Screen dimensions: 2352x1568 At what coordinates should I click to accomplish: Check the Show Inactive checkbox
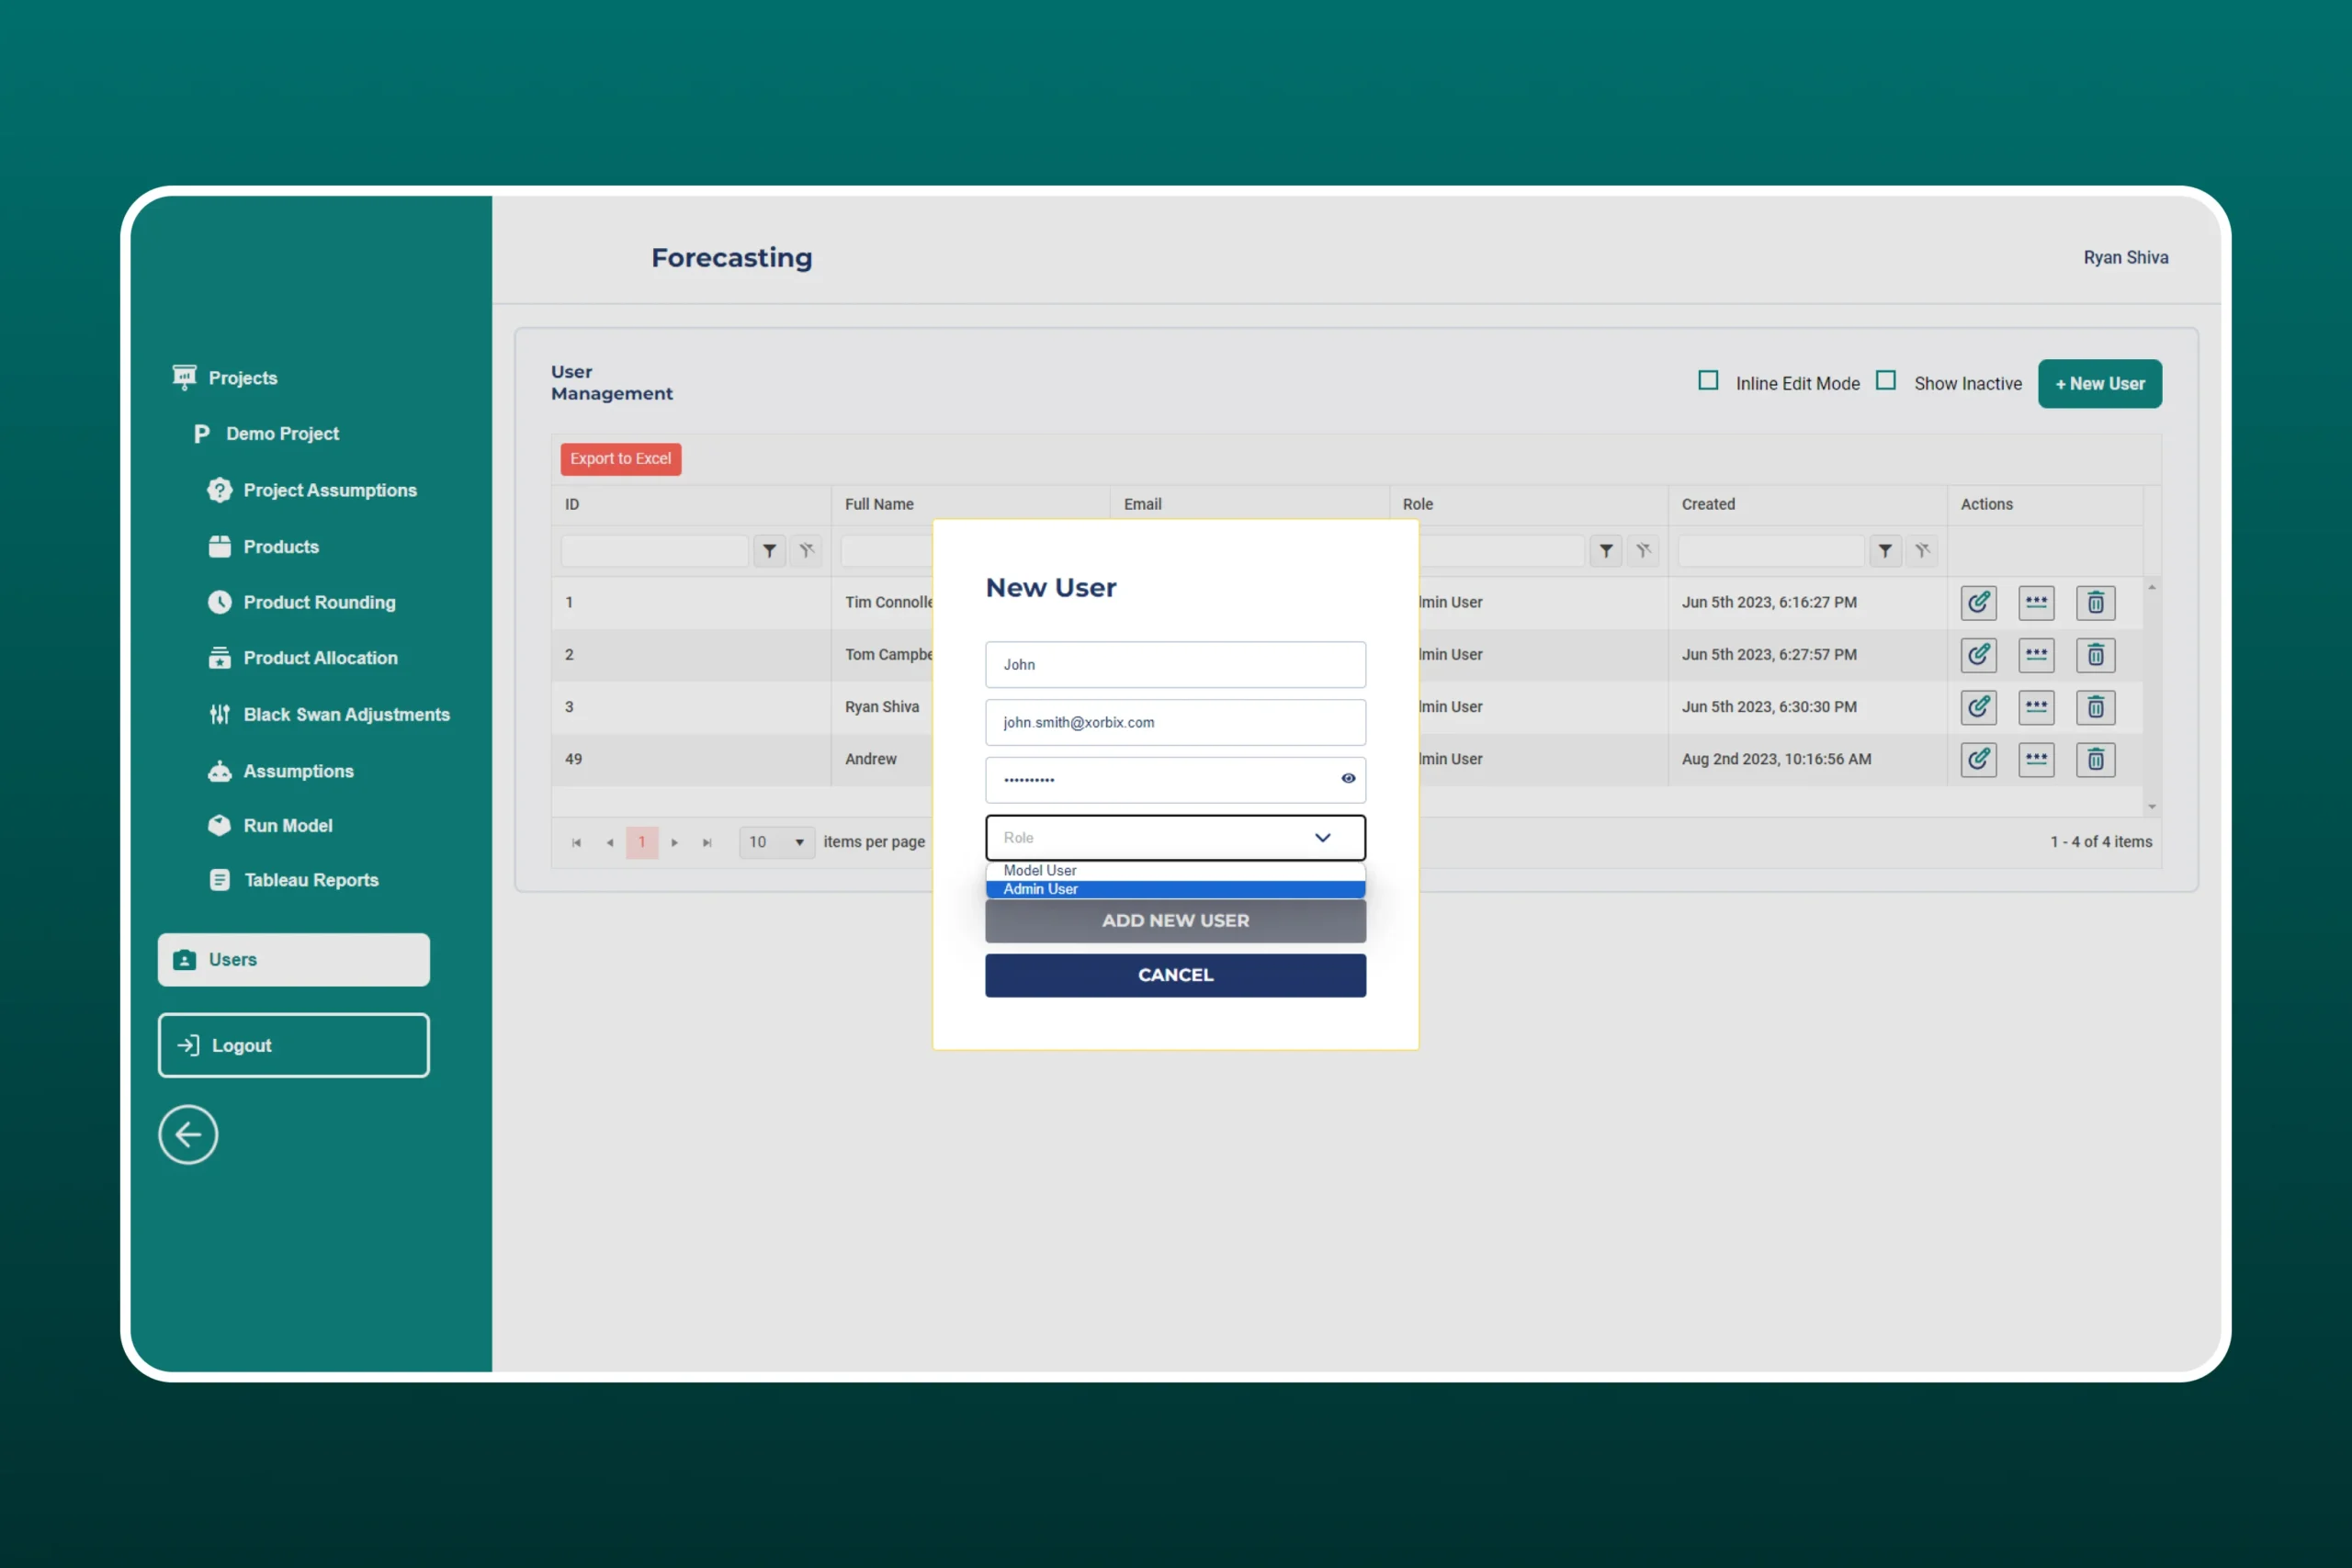[1885, 381]
